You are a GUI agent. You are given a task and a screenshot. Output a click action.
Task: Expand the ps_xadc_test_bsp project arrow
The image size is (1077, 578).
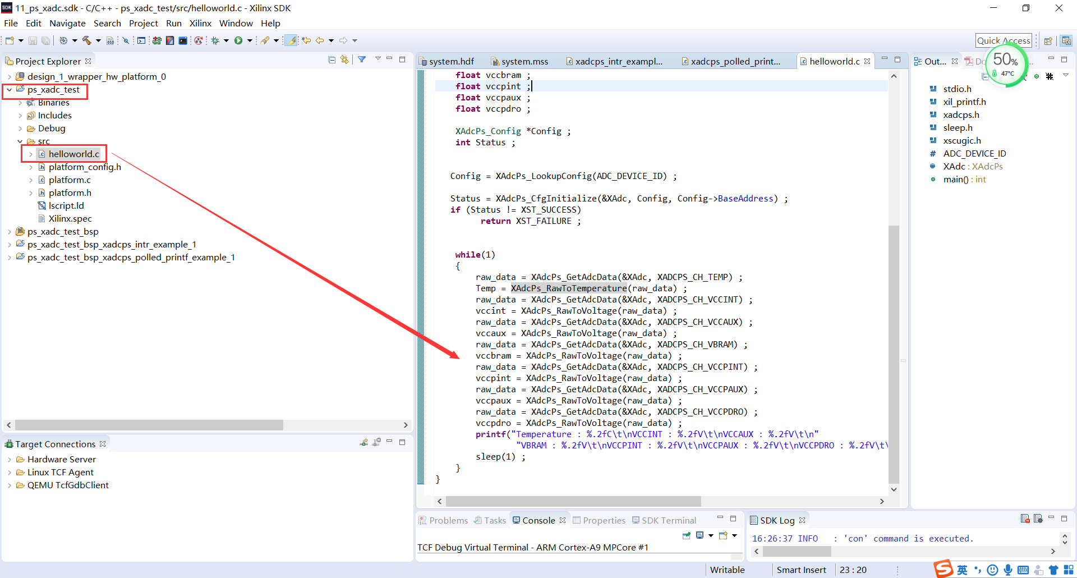pos(10,232)
